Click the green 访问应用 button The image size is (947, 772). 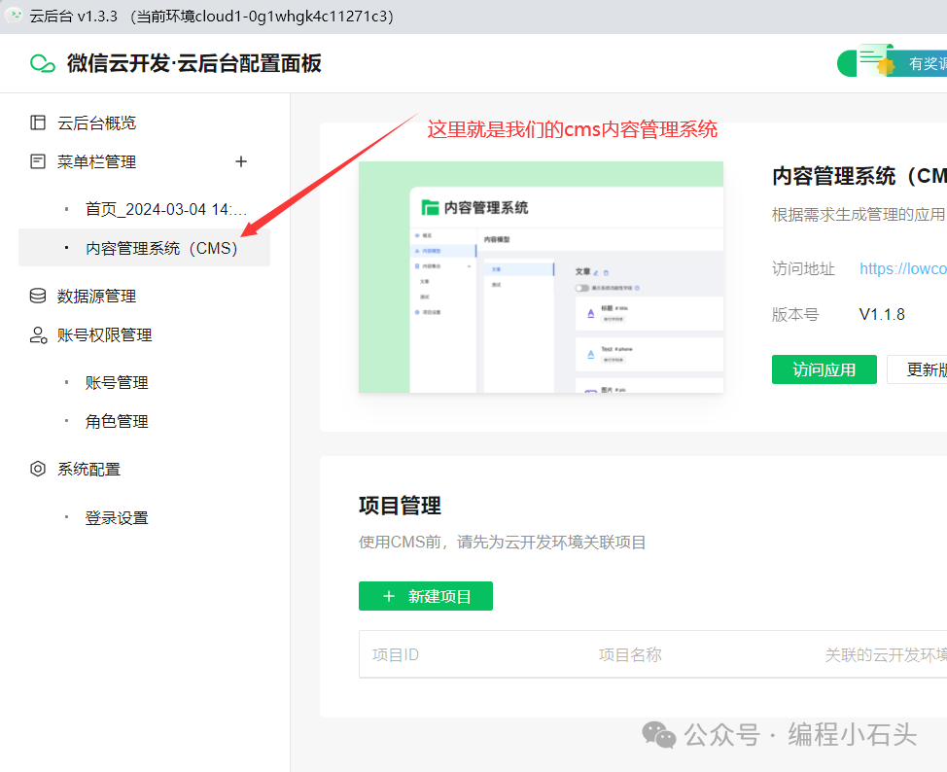point(824,369)
